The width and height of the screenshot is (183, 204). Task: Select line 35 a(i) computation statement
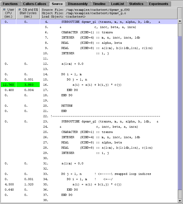pyautogui.click(x=97, y=185)
